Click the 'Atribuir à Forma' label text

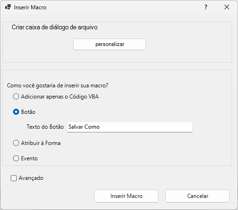point(41,143)
